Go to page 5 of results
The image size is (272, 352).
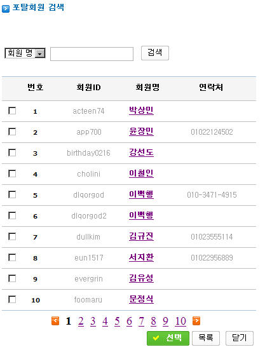pos(117,321)
